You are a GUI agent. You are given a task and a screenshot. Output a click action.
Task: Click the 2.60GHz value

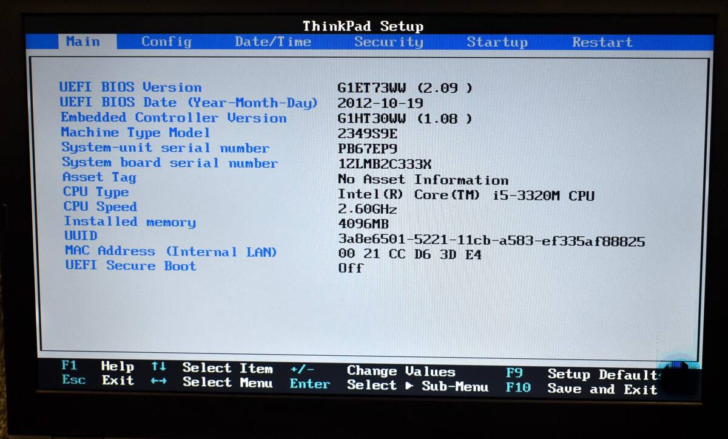click(368, 209)
